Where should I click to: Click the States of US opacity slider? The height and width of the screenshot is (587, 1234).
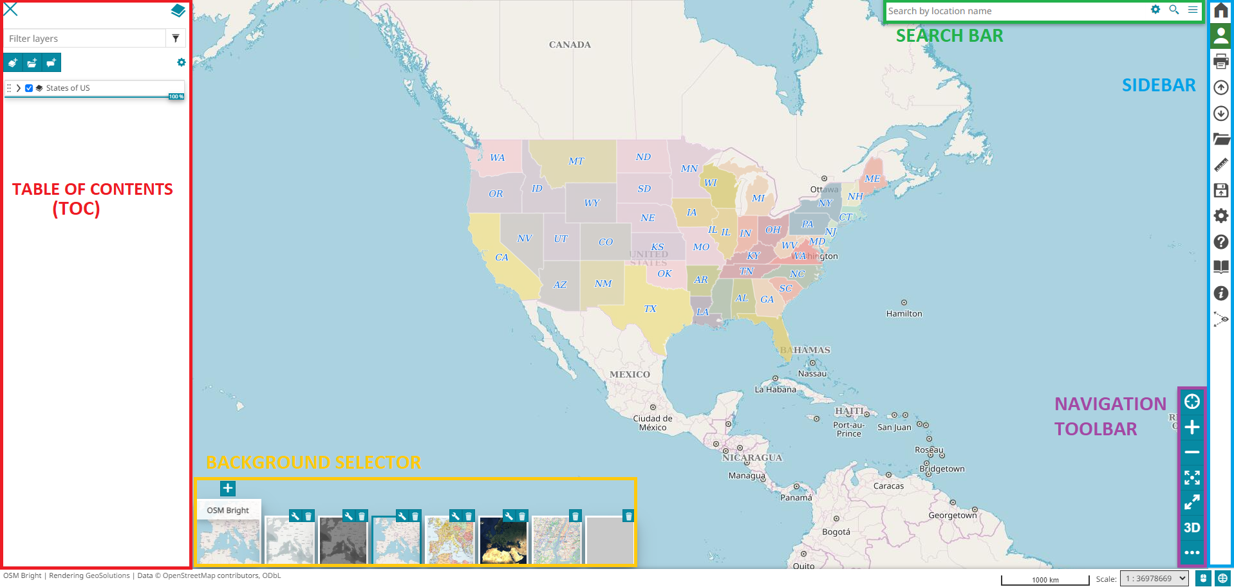point(95,97)
